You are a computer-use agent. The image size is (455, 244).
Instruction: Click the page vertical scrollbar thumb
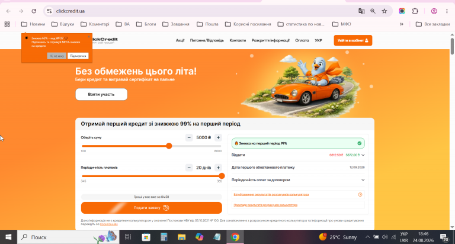coord(452,46)
